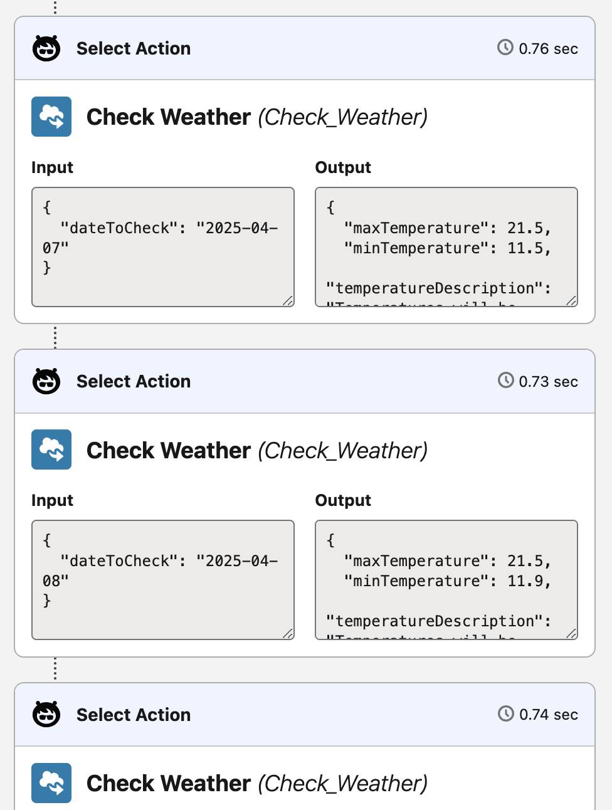612x810 pixels.
Task: Click inside the Input box containing dateToCheck 2025-04-08
Action: point(162,579)
